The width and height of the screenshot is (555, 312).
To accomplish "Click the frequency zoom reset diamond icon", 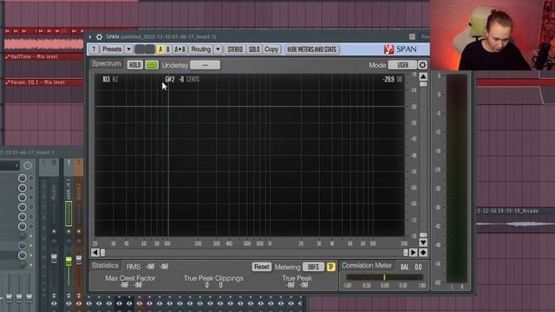I will pos(423,252).
